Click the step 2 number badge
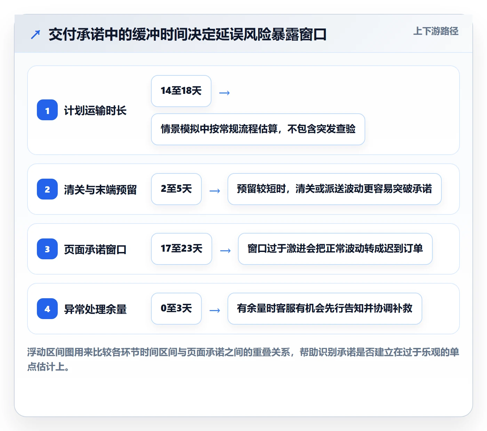 click(47, 189)
